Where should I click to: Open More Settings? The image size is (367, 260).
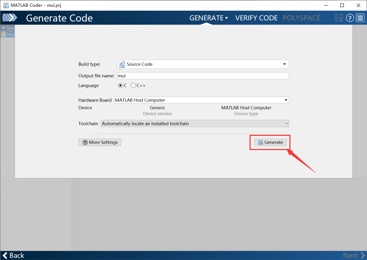point(100,142)
